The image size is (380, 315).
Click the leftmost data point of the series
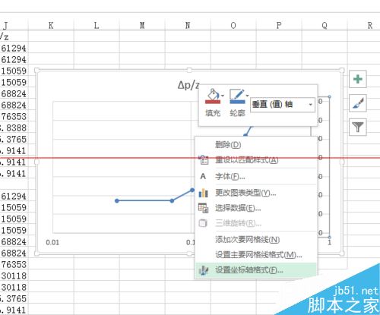117,201
